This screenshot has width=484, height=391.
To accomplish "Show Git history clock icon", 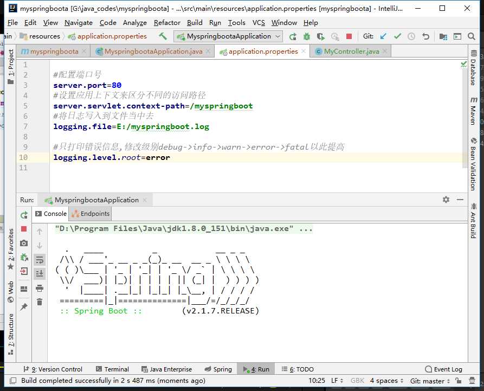I will pos(411,36).
